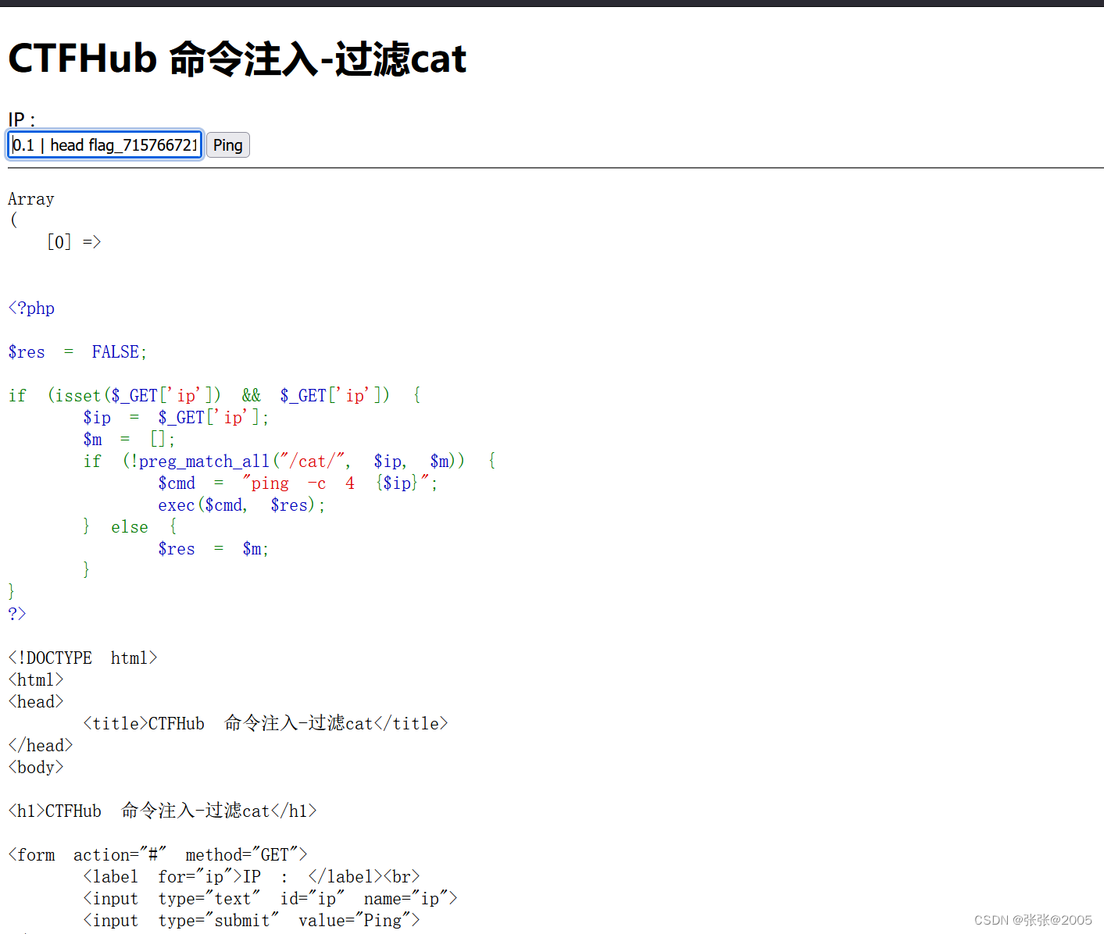Click the '$res = $m;' code line
This screenshot has height=934, width=1104.
tap(213, 549)
